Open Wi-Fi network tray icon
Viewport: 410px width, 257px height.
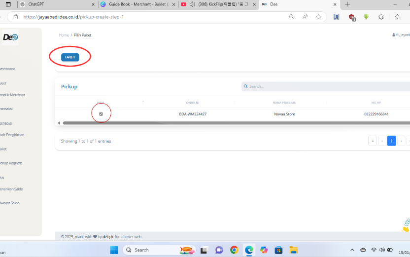(374, 250)
